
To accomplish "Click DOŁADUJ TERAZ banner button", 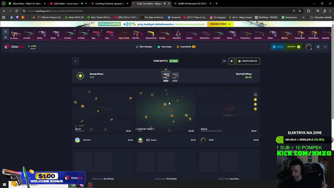I will click(220, 24).
